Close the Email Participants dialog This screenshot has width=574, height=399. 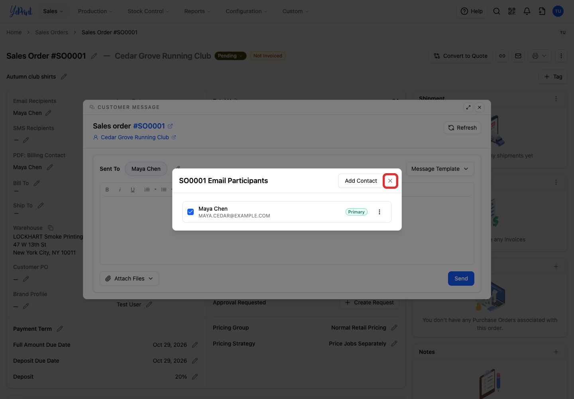390,181
